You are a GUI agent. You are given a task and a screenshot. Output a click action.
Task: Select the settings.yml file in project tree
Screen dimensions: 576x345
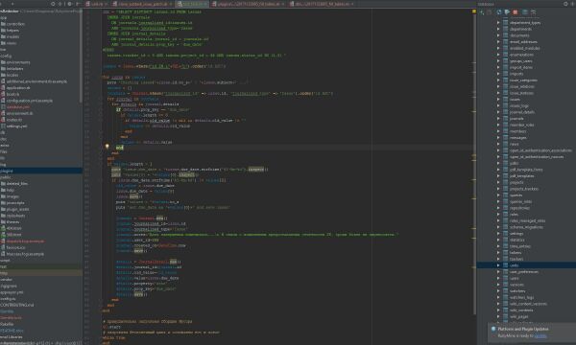pos(17,126)
